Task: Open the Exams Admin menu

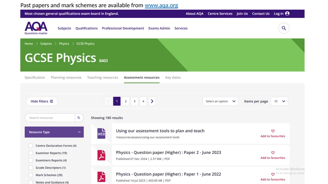Action: pyautogui.click(x=159, y=28)
